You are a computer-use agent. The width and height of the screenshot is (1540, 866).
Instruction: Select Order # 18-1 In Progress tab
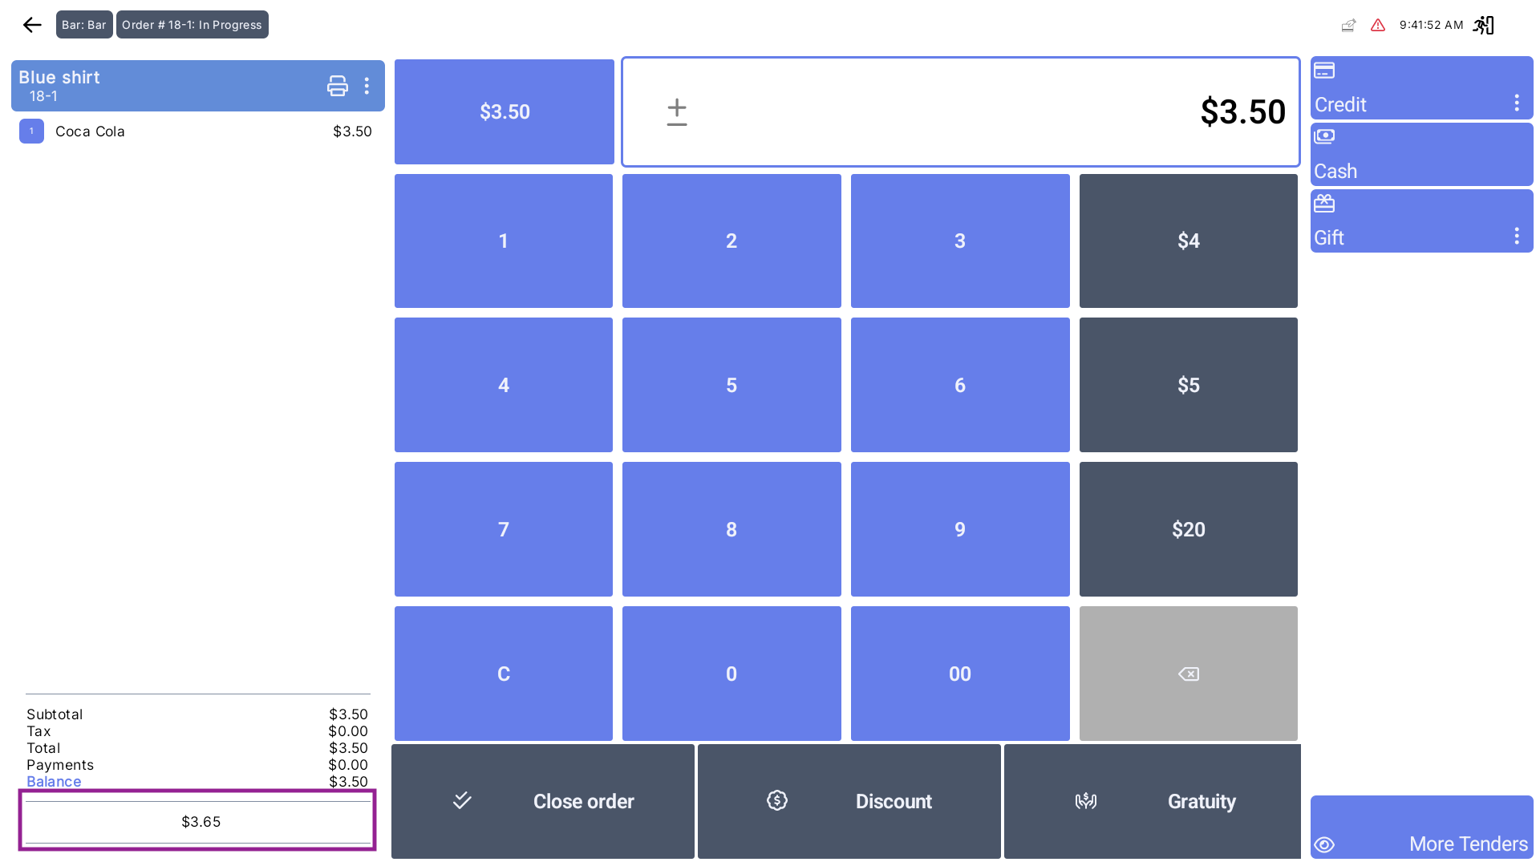pos(192,25)
